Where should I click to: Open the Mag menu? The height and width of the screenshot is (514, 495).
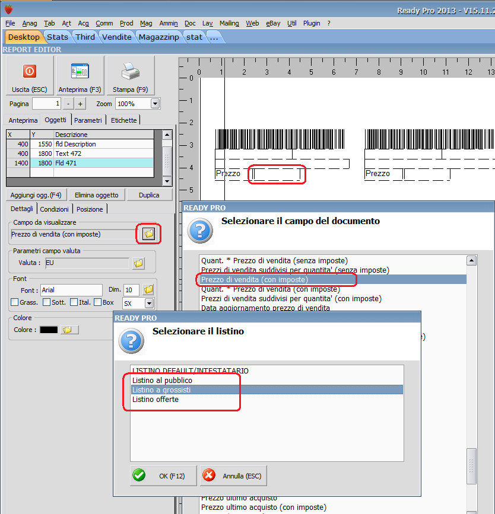tap(146, 23)
